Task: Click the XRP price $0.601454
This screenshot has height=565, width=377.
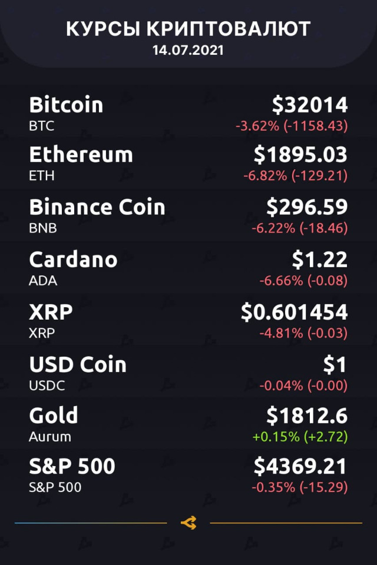Action: click(x=294, y=312)
